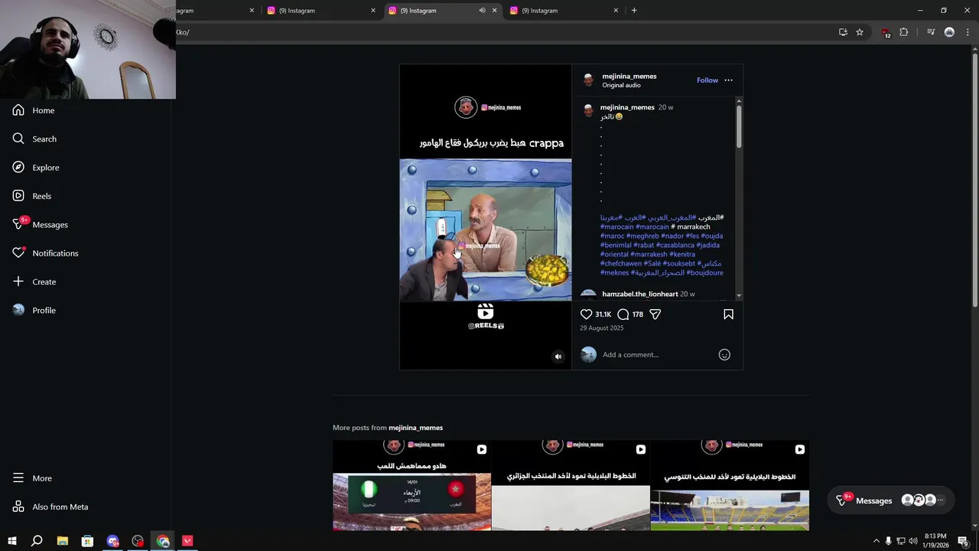Click Create plus in sidebar

[x=34, y=282]
